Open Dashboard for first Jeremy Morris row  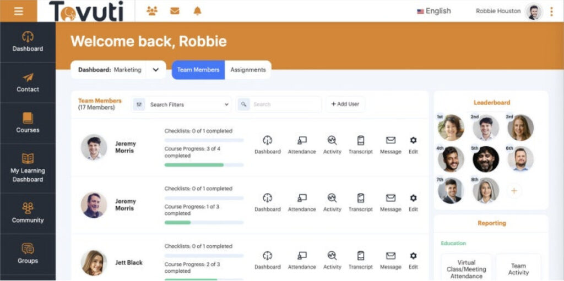point(267,145)
